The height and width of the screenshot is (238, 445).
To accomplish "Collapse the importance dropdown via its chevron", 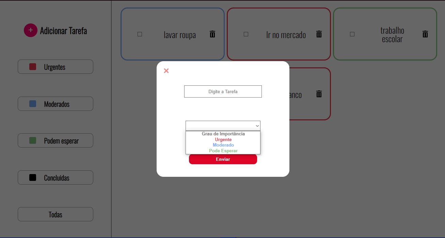I will pyautogui.click(x=257, y=126).
